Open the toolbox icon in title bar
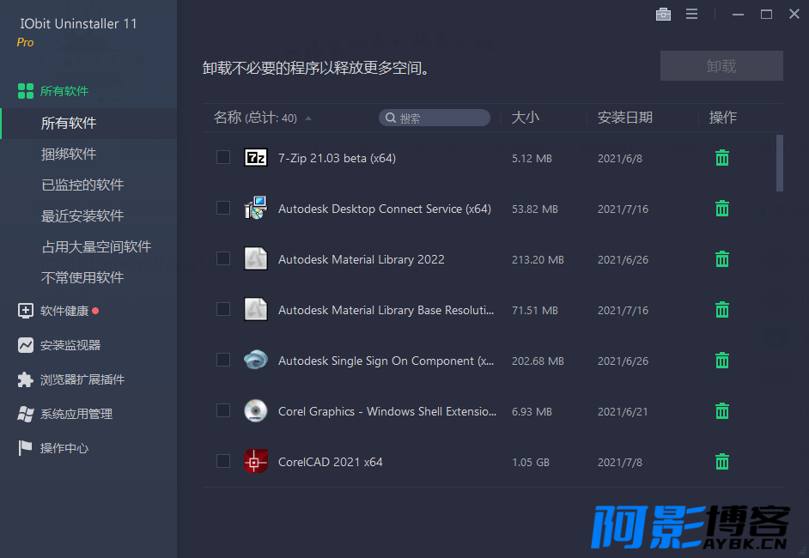The height and width of the screenshot is (558, 809). coord(663,14)
